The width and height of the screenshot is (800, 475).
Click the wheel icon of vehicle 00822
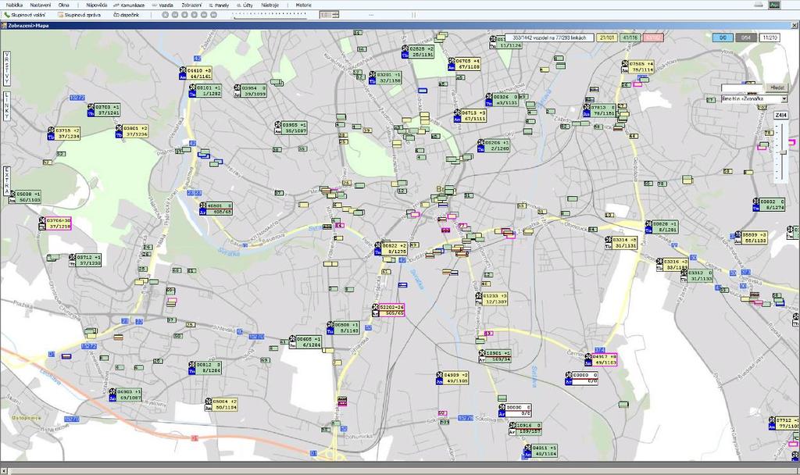pyautogui.click(x=378, y=245)
